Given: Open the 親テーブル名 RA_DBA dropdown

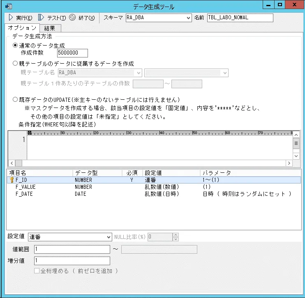Looking at the screenshot, I should click(x=139, y=73).
